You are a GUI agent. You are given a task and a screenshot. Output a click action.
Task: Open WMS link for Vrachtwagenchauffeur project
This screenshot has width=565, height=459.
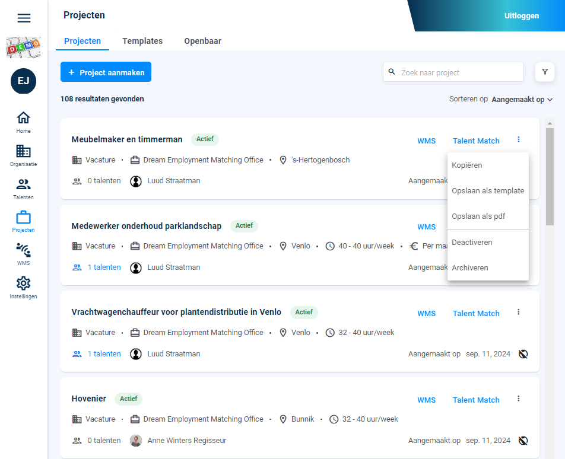[426, 313]
